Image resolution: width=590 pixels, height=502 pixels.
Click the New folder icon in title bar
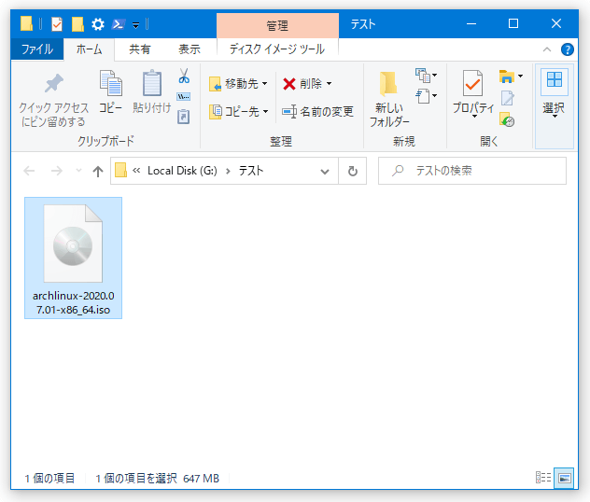point(77,24)
